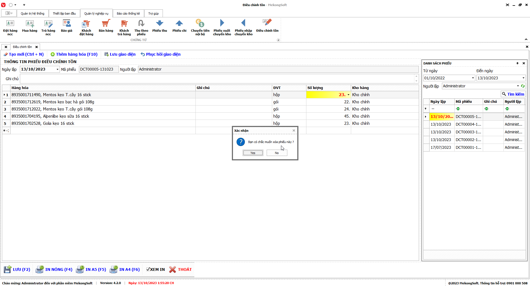Switch to the Báo cáo thống kê tab
This screenshot has width=530, height=286.
pos(128,14)
